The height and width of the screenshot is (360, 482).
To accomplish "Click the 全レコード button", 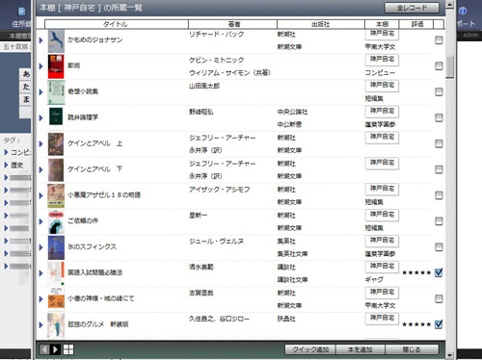I will pos(412,8).
